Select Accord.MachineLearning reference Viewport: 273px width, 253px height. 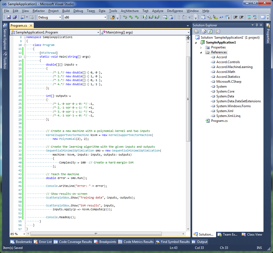[x=234, y=67]
